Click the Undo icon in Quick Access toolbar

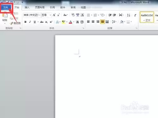point(11,2)
